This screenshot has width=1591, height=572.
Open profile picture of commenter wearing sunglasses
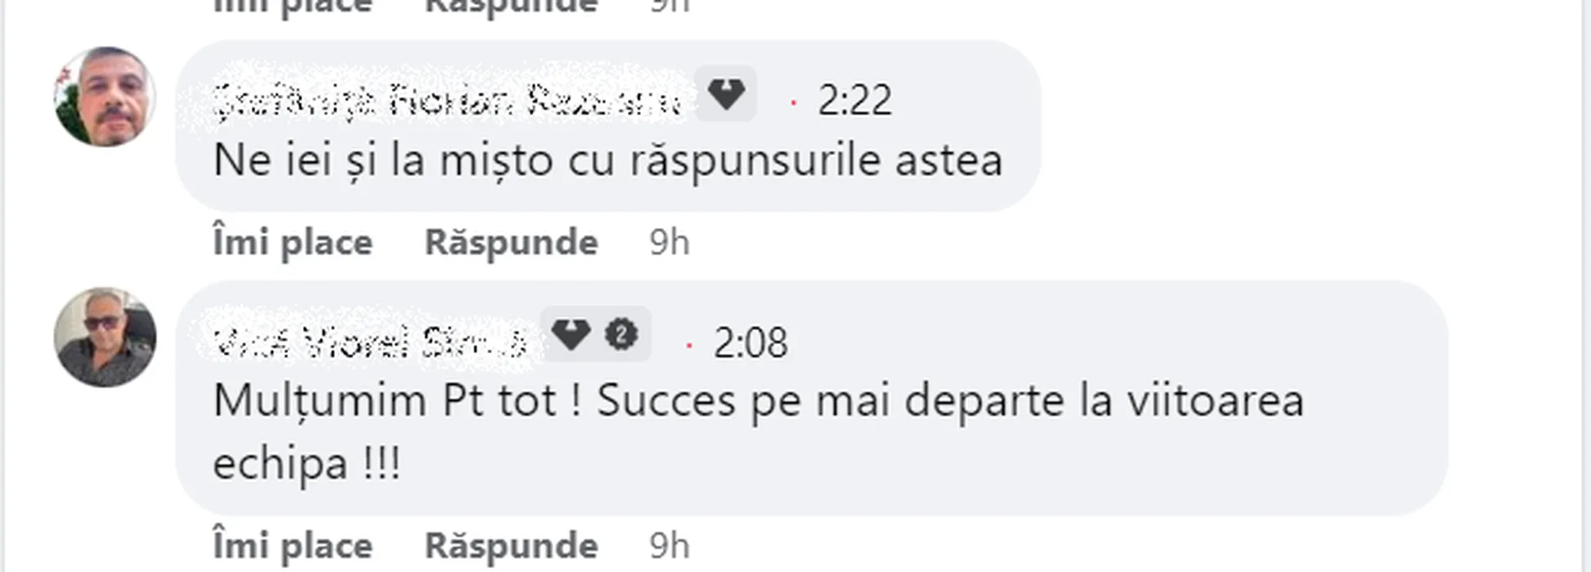click(x=105, y=337)
